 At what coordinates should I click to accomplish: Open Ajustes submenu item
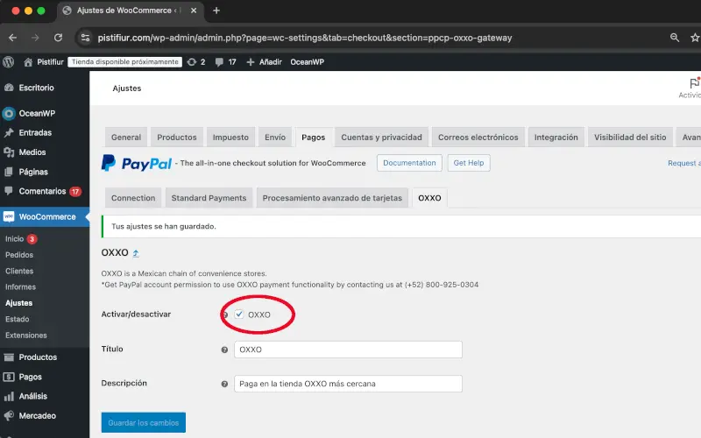point(18,303)
